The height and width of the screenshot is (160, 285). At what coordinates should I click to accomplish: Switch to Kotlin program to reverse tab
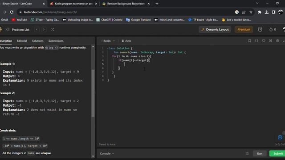73,4
